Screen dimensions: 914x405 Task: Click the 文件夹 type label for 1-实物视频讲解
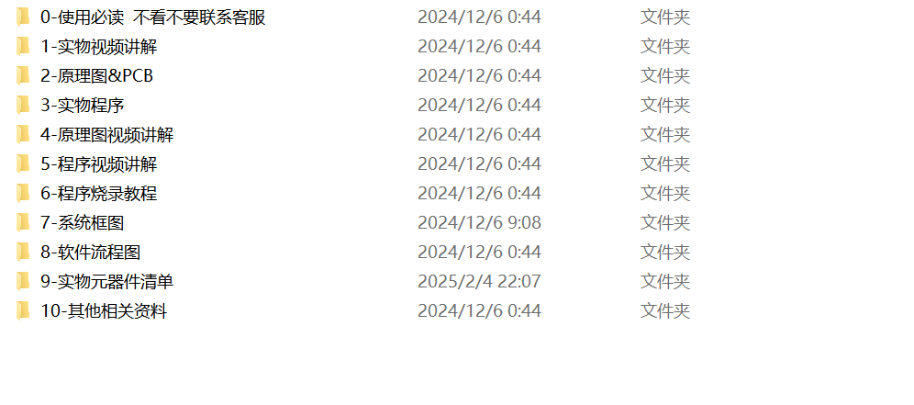[665, 47]
